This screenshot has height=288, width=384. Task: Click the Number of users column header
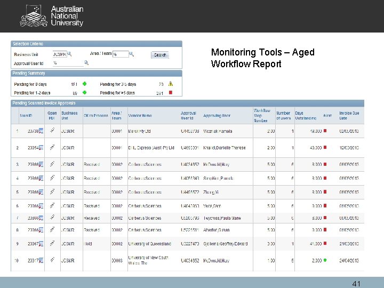click(283, 115)
